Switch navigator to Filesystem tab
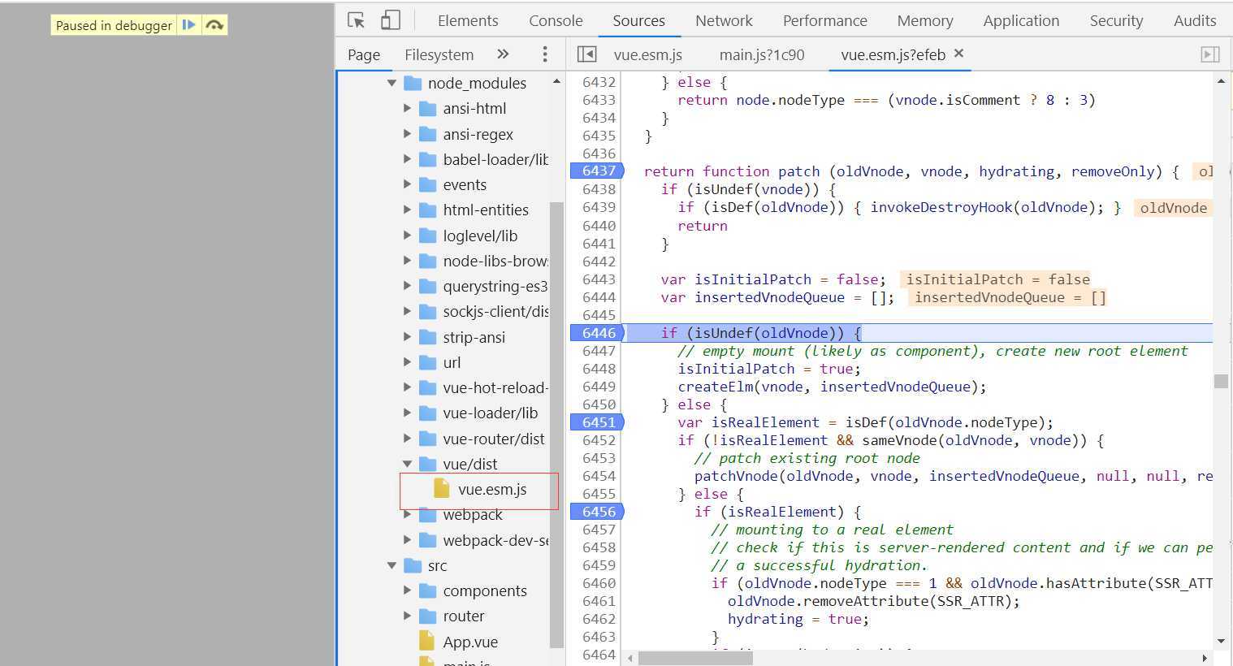Viewport: 1233px width, 666px height. click(439, 54)
